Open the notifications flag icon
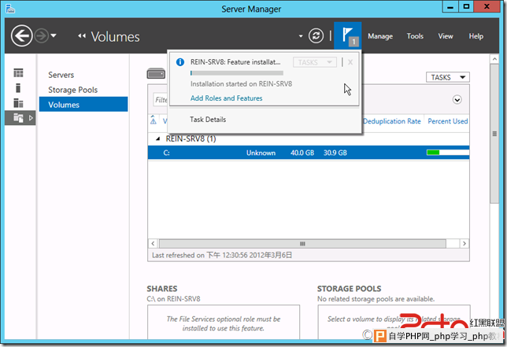 [x=348, y=36]
